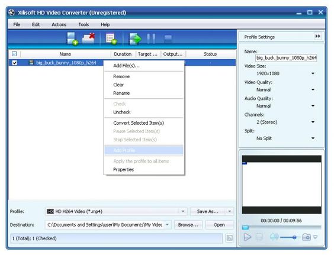
Task: Open the Help menu
Action: [x=105, y=24]
